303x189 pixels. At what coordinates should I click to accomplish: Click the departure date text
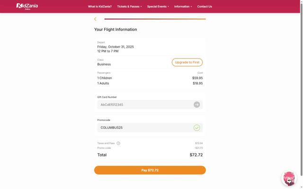pos(116,47)
